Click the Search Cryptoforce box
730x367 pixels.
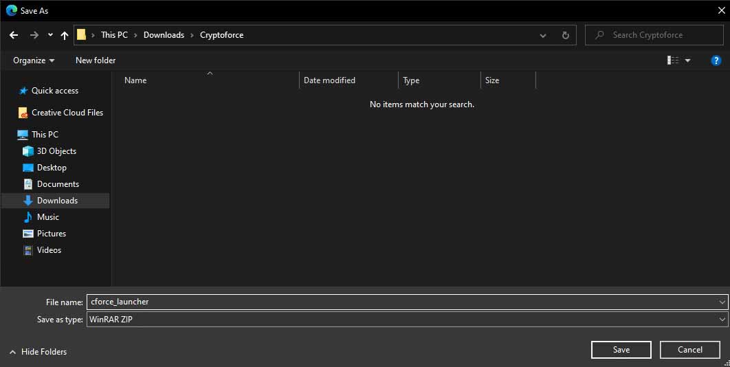tap(653, 35)
